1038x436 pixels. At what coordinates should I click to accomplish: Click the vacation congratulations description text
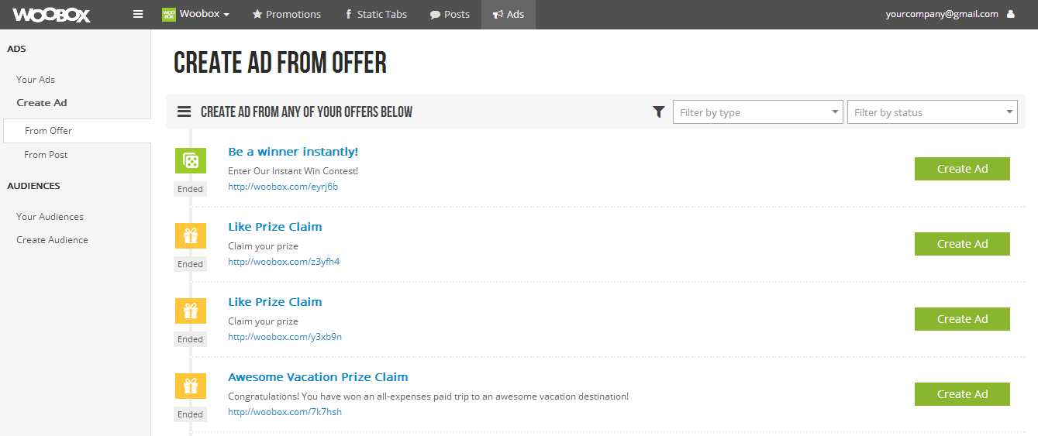428,396
